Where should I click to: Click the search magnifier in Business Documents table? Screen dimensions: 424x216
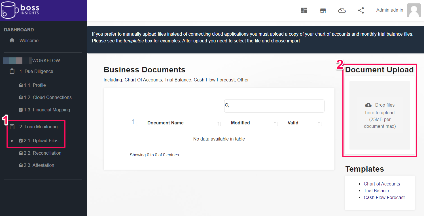(x=227, y=105)
